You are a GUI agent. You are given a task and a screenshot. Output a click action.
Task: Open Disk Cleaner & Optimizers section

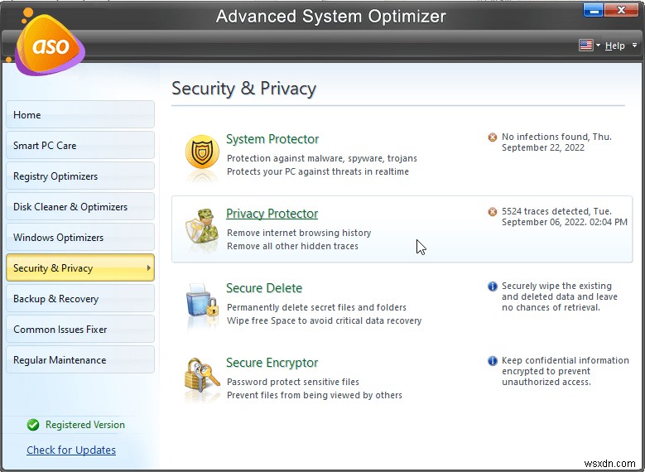click(x=79, y=207)
